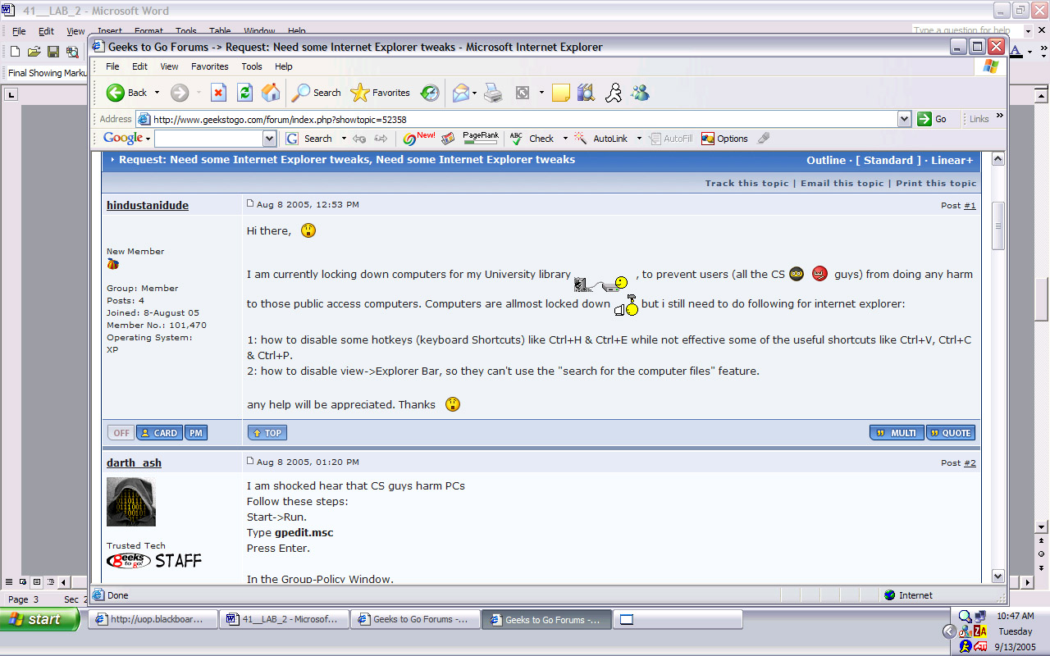Image resolution: width=1050 pixels, height=656 pixels.
Task: Click Google toolbar Search button
Action: tap(309, 139)
